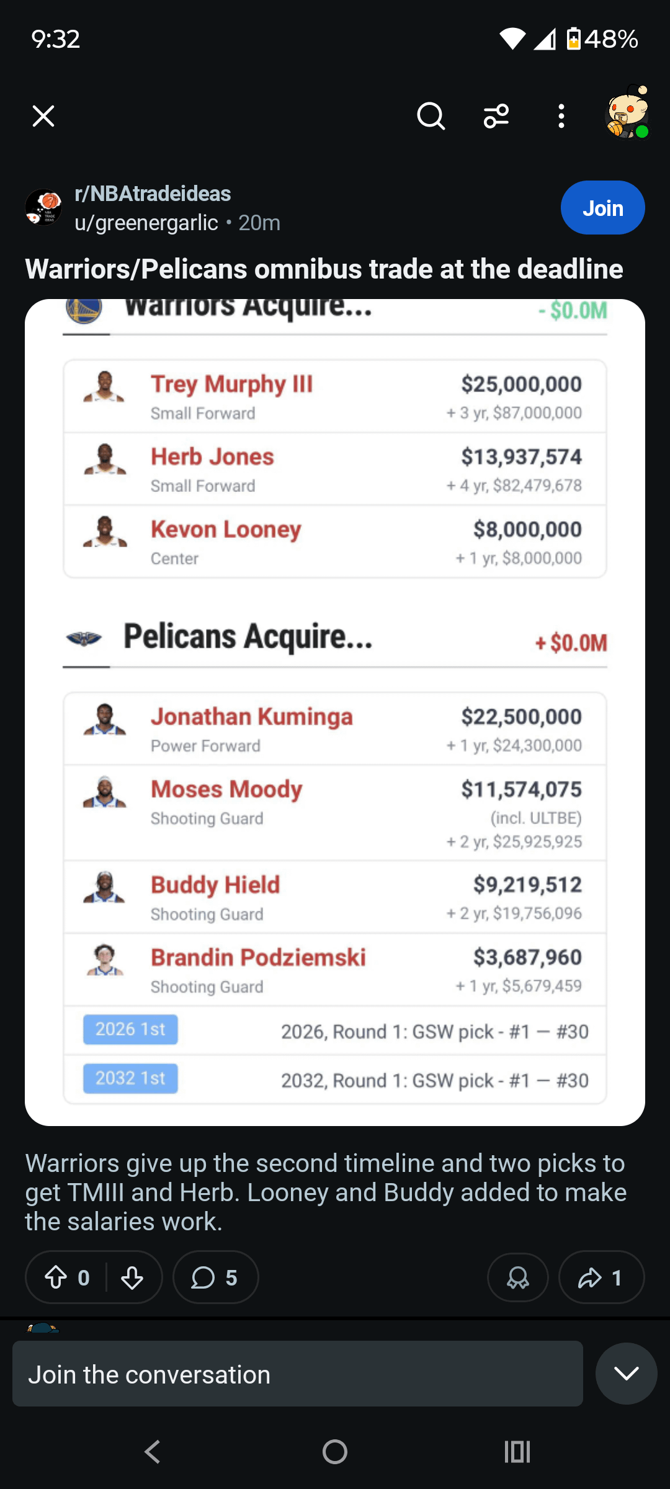Upvote the Warriors/Pelicans trade post

[56, 1277]
